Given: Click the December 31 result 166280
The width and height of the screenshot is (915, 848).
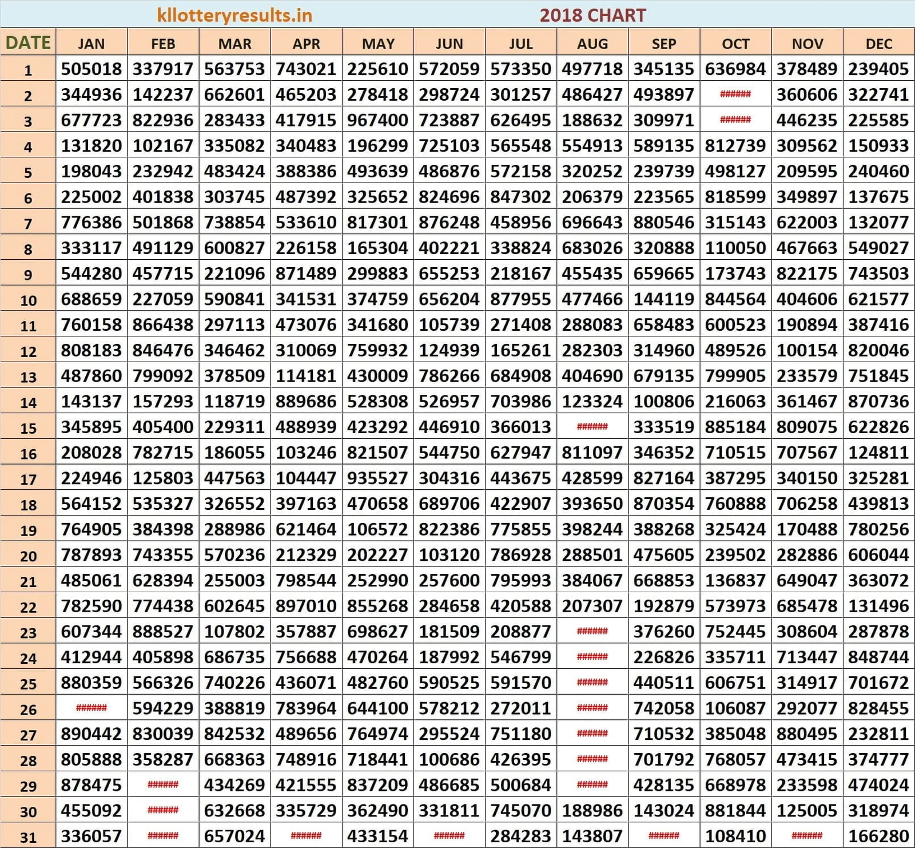Looking at the screenshot, I should point(878,836).
